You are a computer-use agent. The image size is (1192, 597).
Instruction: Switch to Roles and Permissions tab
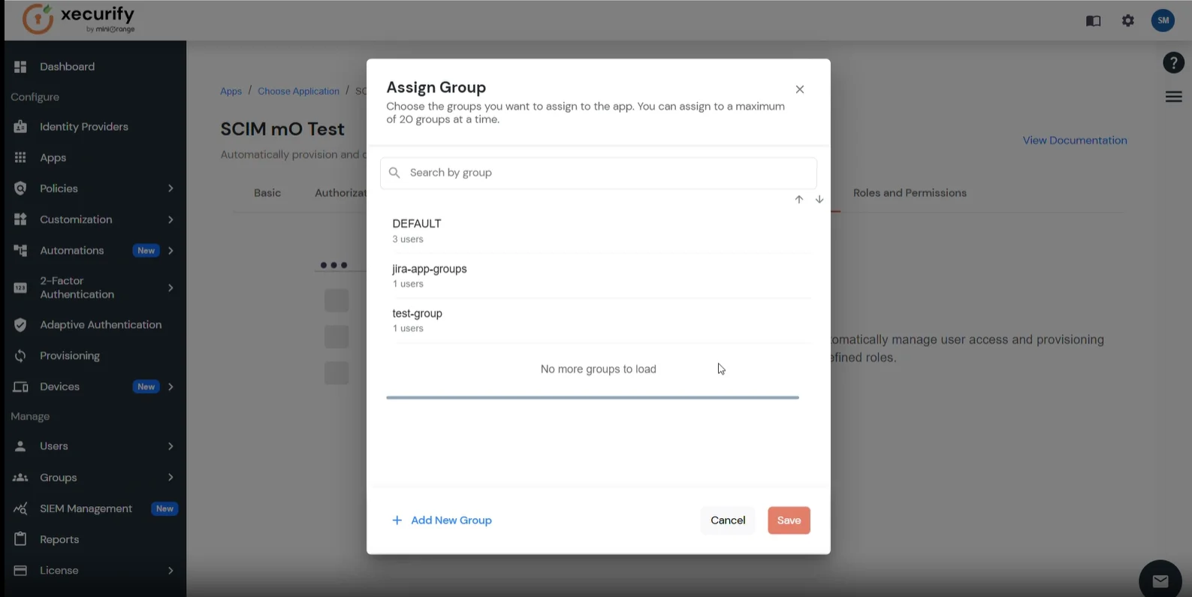pyautogui.click(x=910, y=193)
